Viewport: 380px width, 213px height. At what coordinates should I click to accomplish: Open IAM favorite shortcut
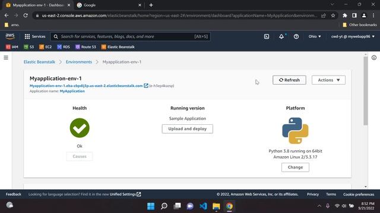(x=12, y=47)
